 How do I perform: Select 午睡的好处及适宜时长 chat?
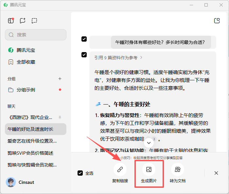[x=36, y=129]
